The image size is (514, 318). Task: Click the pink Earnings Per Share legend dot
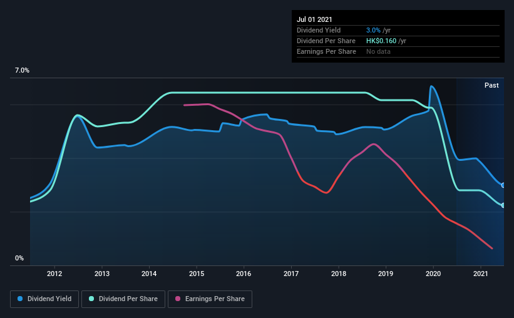pos(177,299)
